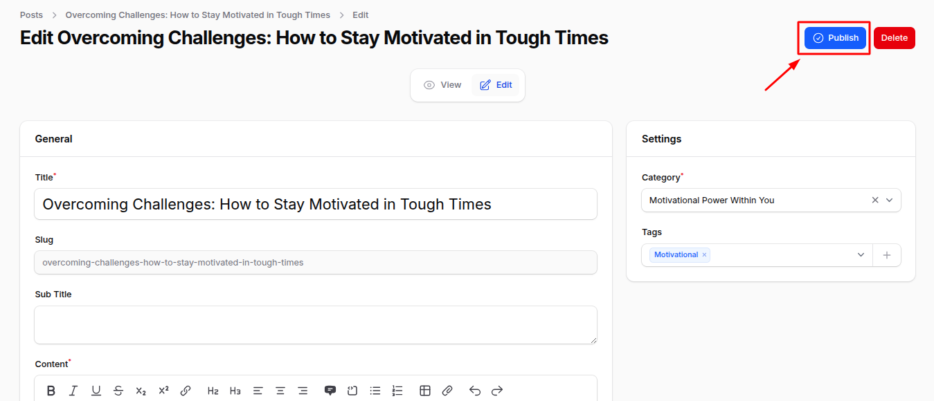Remove the Motivational tag
Viewport: 934px width, 401px height.
click(x=704, y=254)
